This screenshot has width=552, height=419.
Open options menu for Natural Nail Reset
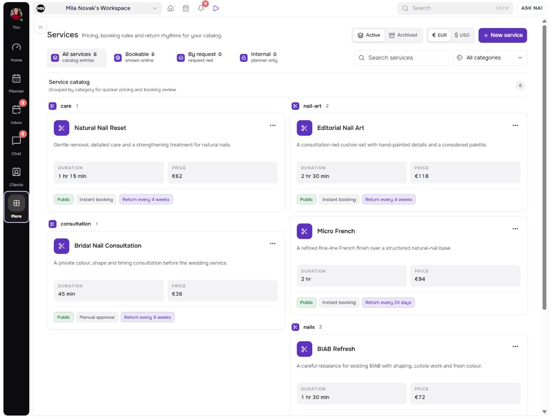(273, 125)
